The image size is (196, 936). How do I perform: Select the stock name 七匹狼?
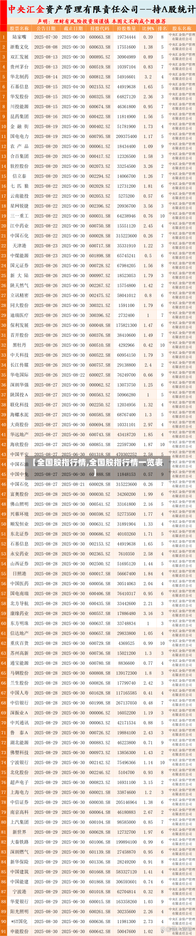pos(19,186)
